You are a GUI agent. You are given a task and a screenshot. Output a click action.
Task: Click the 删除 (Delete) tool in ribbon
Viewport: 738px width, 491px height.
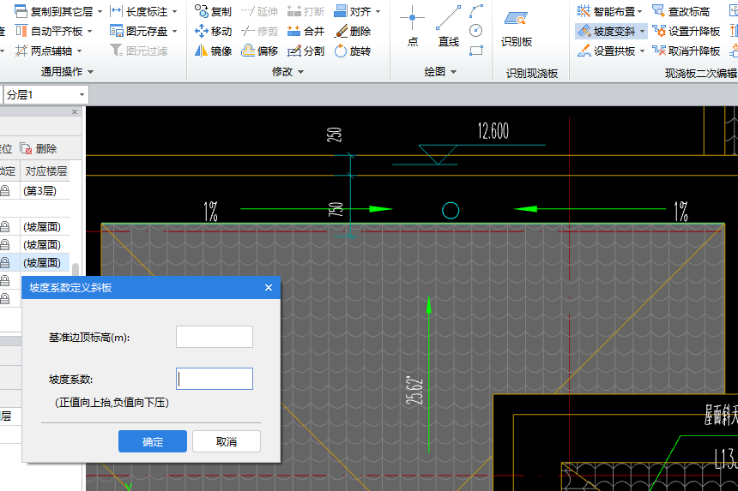352,32
